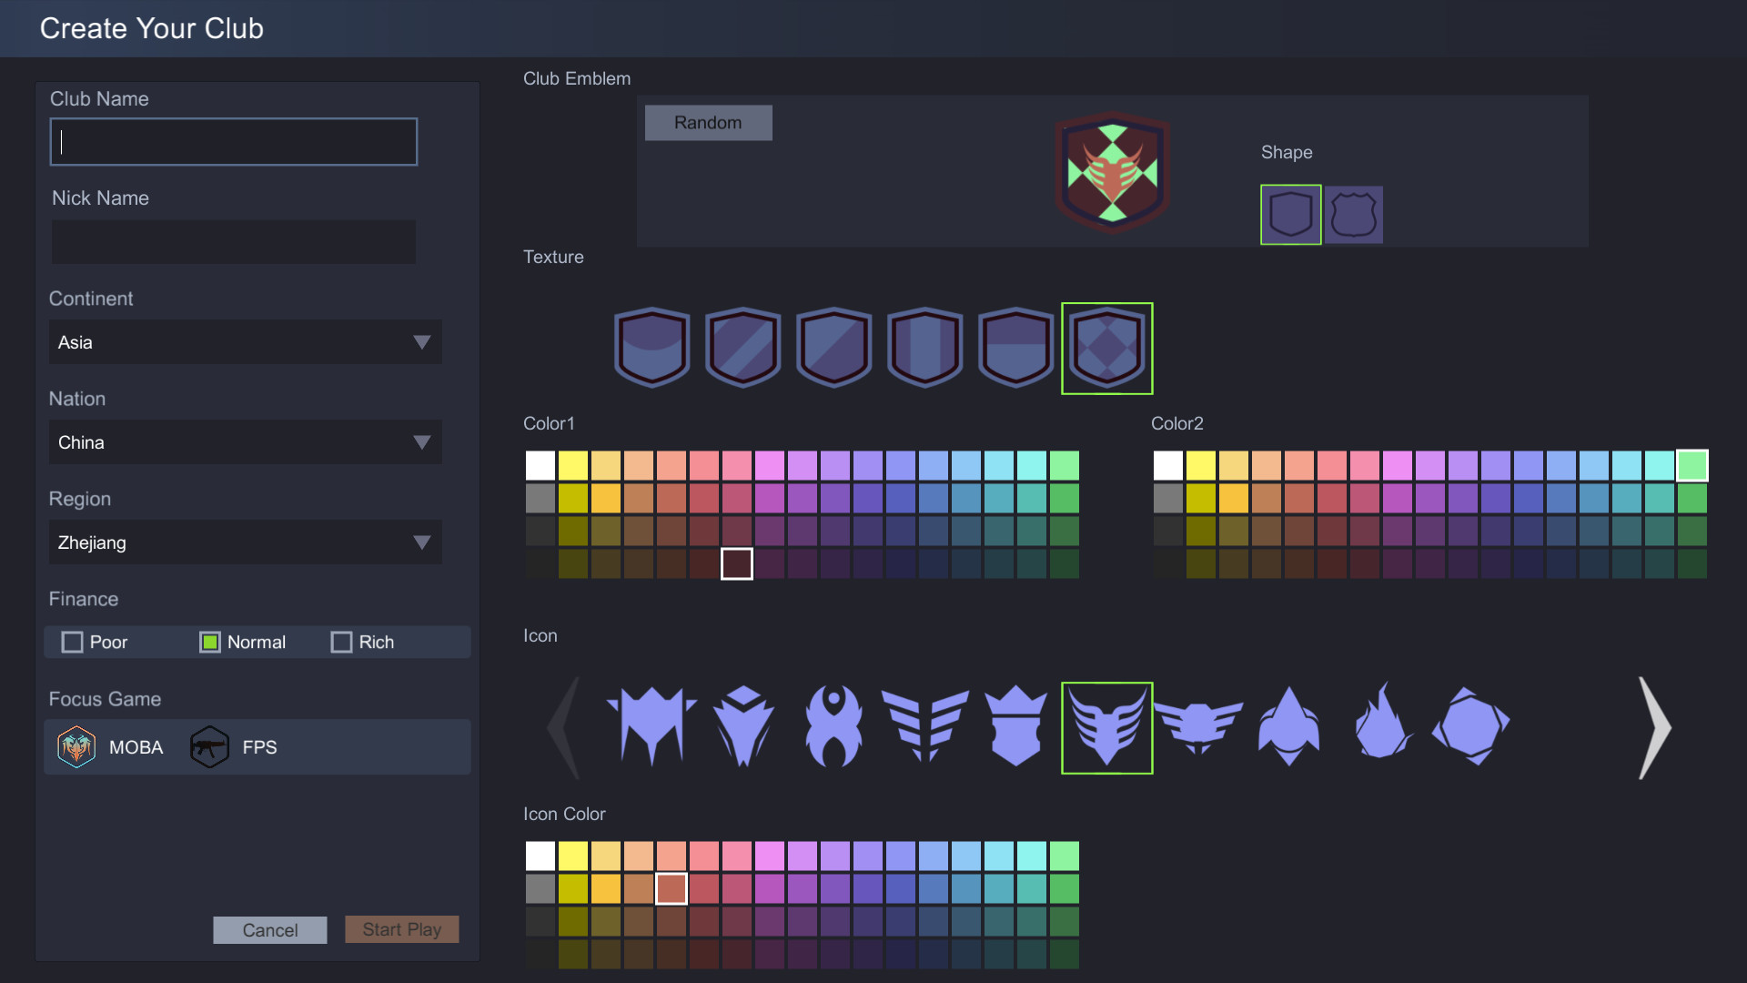Click the Cancel button
The image size is (1747, 983).
[x=269, y=930]
